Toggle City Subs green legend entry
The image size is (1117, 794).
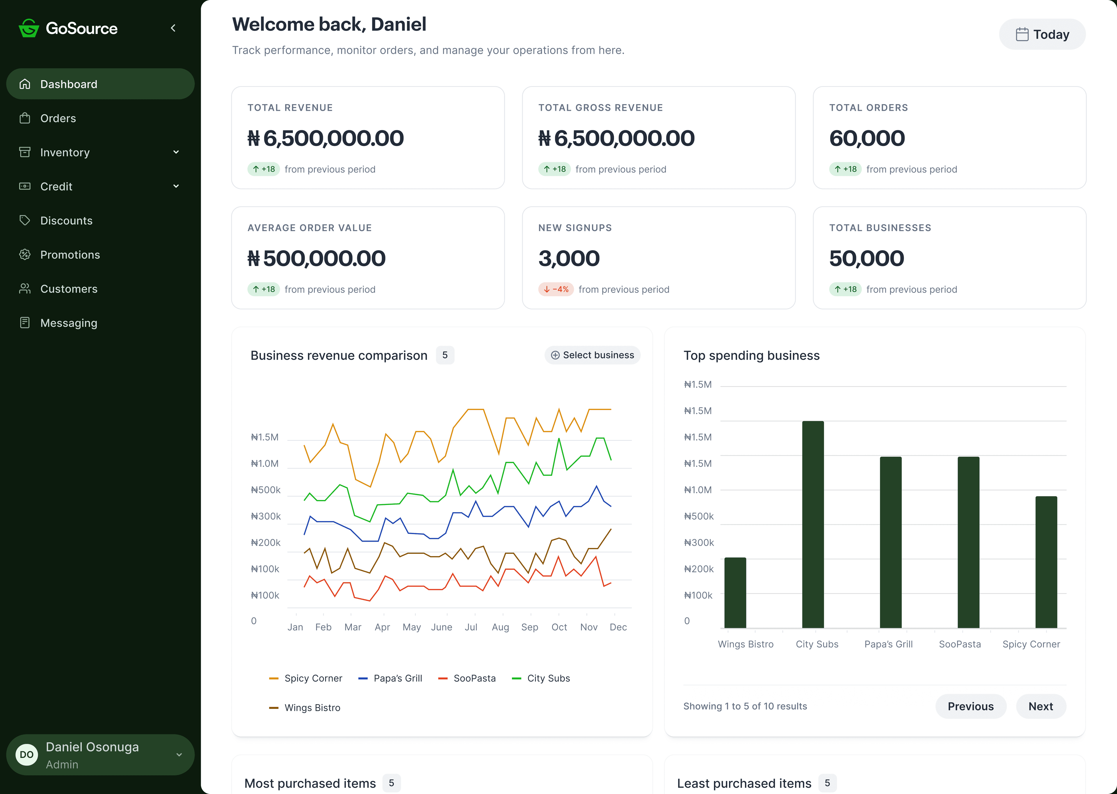click(541, 679)
